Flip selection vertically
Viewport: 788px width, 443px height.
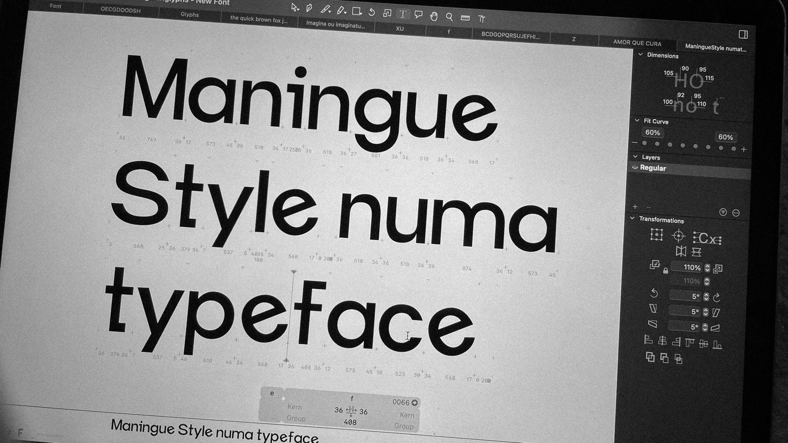(696, 253)
